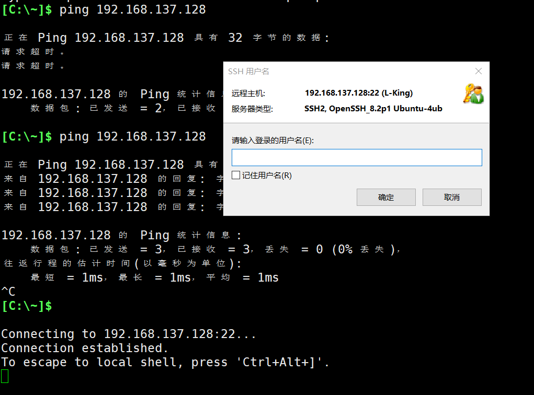The width and height of the screenshot is (534, 395).
Task: Click inside the username input field
Action: click(357, 157)
